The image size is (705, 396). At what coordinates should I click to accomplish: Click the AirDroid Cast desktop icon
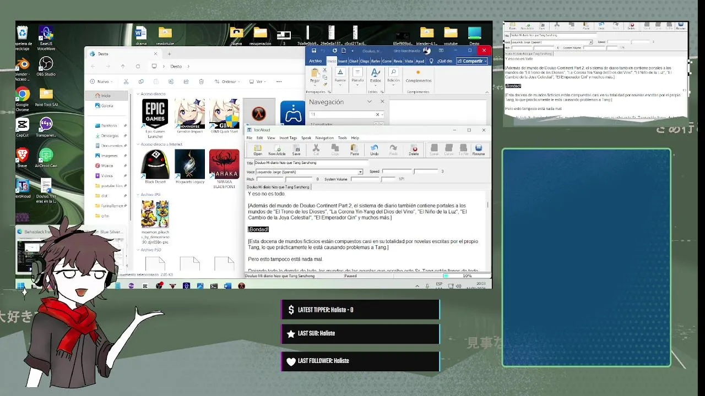46,158
